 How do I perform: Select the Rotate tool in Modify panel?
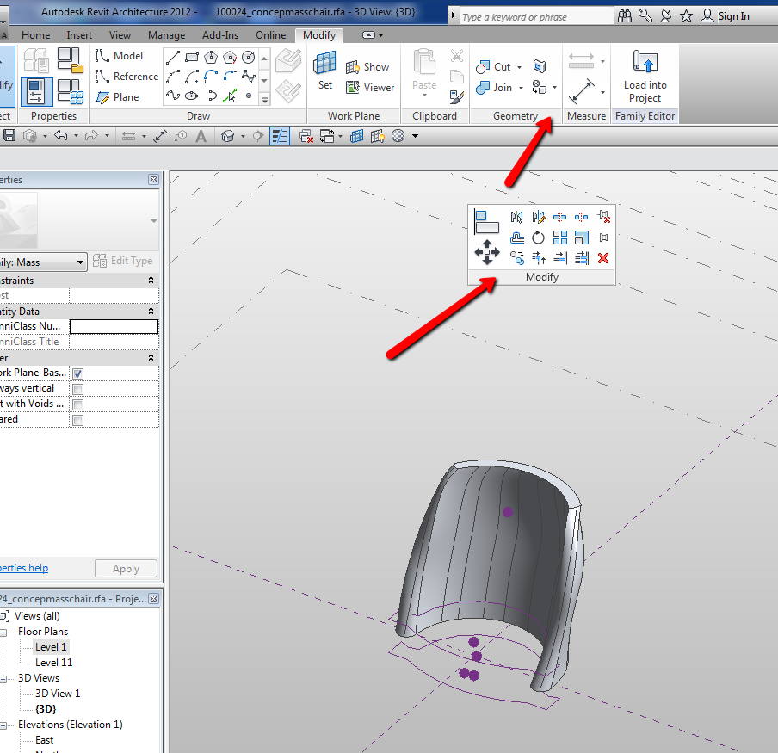[x=539, y=238]
